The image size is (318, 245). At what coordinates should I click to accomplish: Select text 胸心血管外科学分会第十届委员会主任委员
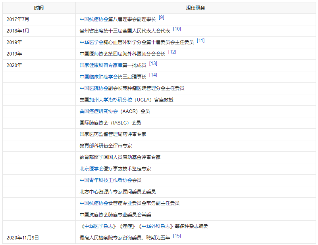tap(148, 42)
